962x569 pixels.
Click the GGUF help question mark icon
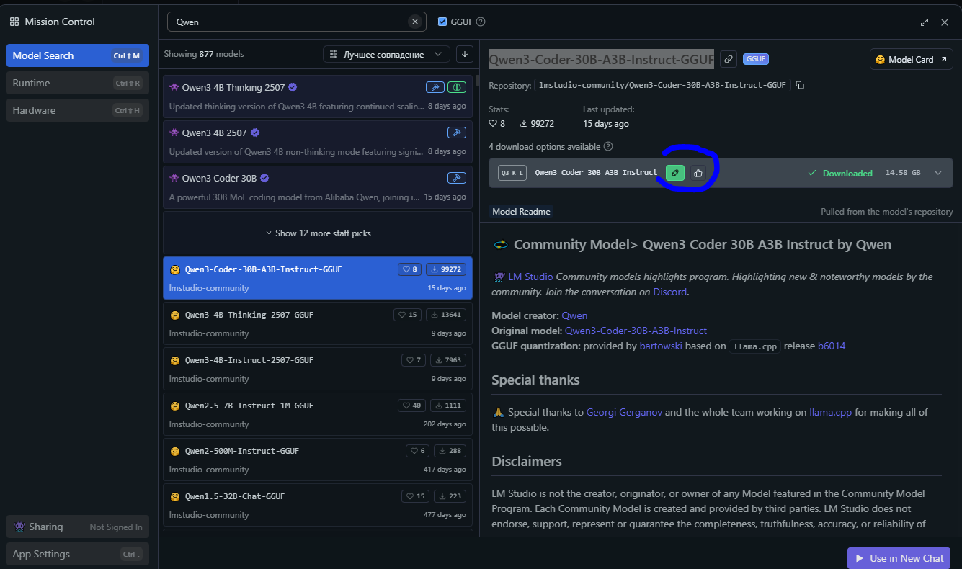pyautogui.click(x=481, y=22)
